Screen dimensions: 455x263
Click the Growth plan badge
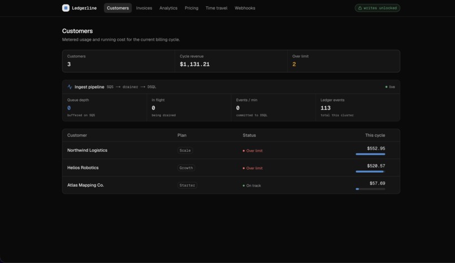click(186, 168)
